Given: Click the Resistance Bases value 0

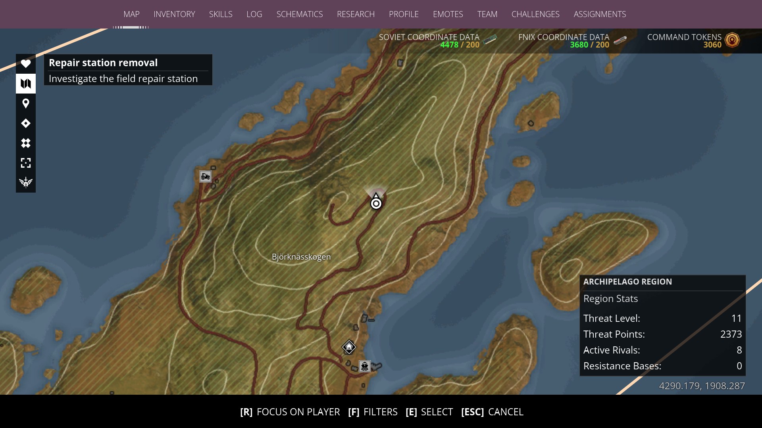Looking at the screenshot, I should [739, 366].
